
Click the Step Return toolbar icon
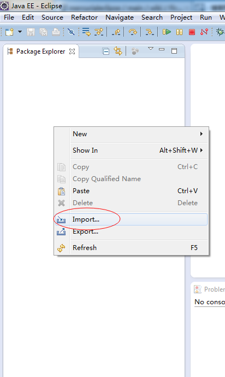point(116,32)
